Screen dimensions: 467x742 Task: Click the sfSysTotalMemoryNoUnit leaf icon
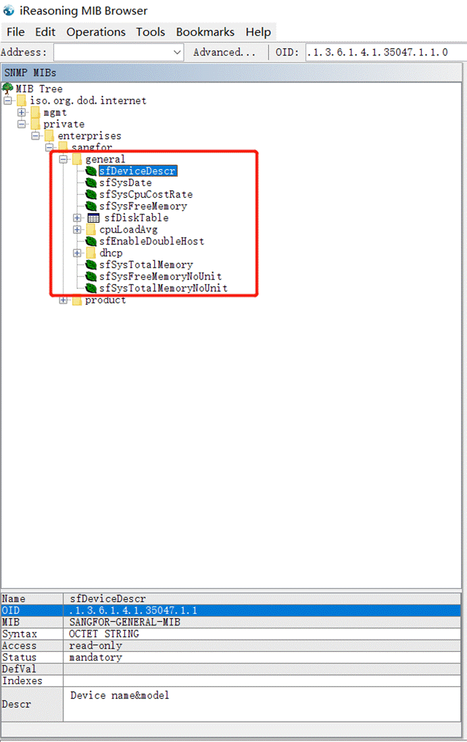click(x=91, y=288)
